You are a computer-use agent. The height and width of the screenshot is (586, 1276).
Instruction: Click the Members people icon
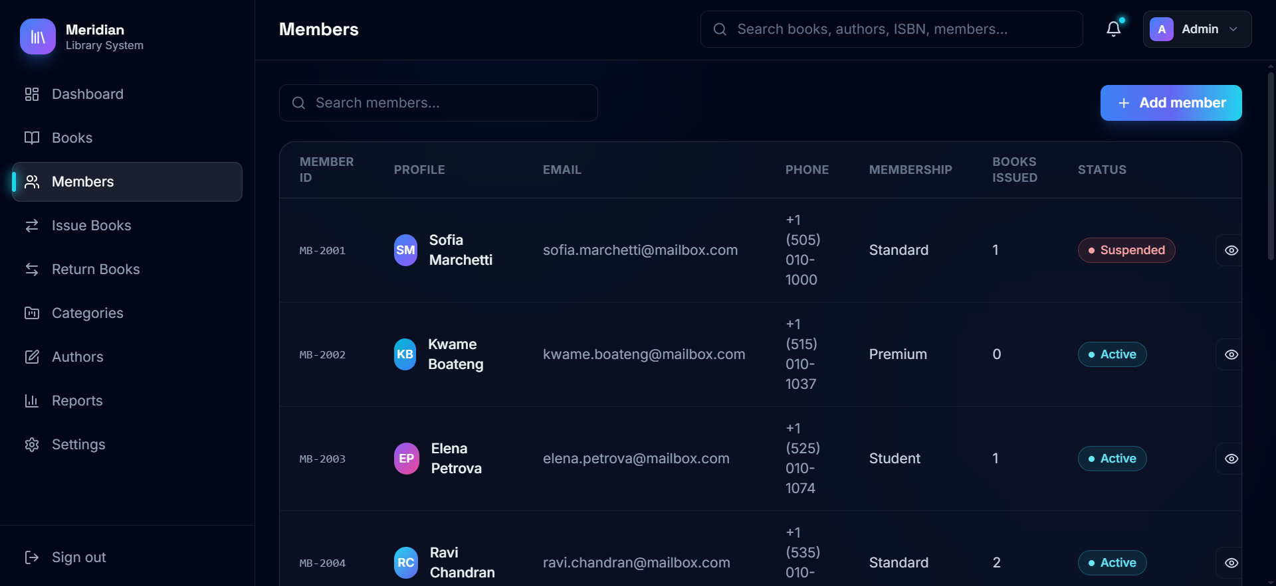(x=32, y=182)
